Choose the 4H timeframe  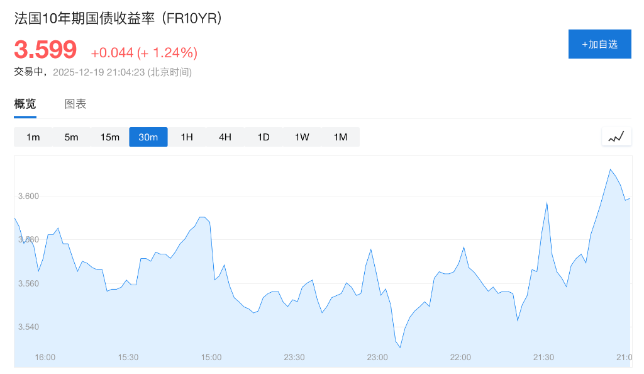(225, 137)
